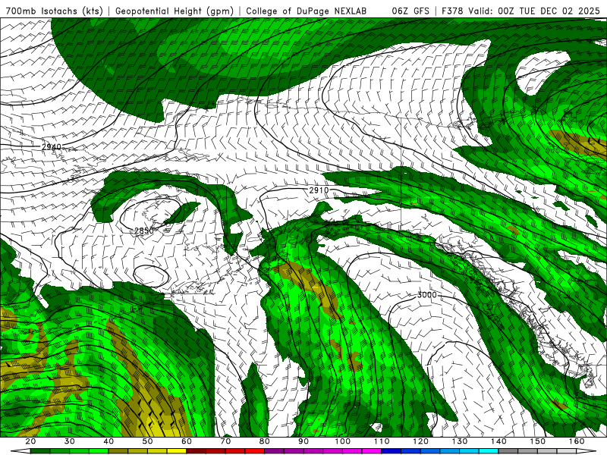The width and height of the screenshot is (607, 455).
Task: Click the 120 value on the color scale
Action: coord(421,441)
